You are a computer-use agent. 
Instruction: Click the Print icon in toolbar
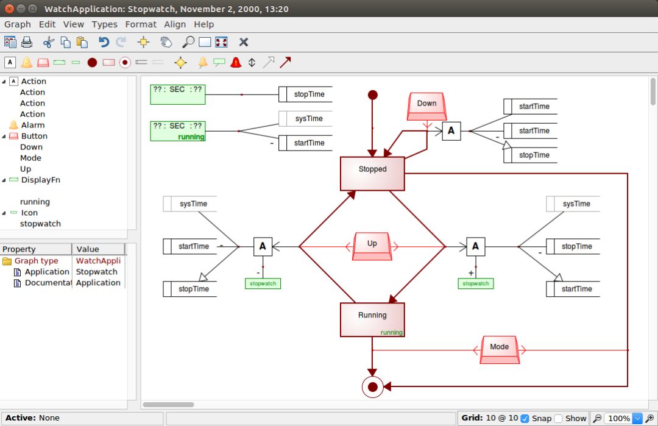point(27,42)
